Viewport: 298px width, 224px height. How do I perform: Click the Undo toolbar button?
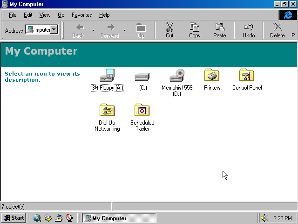[249, 30]
